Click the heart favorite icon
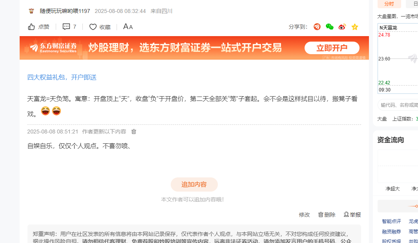 93,27
